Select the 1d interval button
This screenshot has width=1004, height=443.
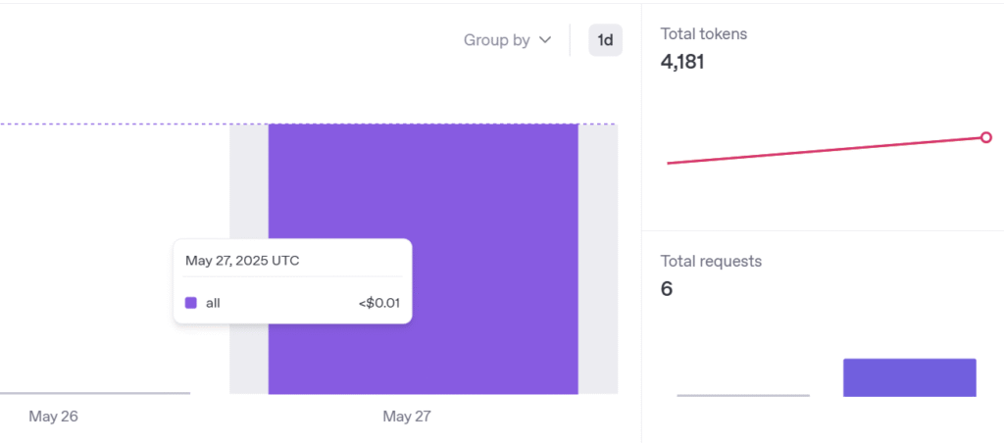click(605, 40)
